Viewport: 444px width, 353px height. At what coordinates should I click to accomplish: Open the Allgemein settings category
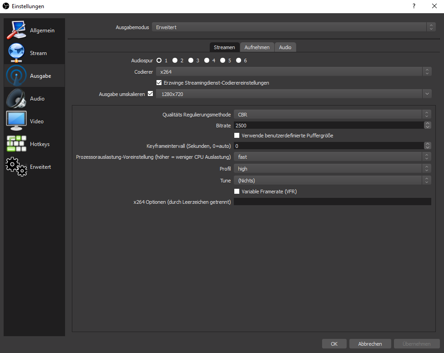point(34,30)
